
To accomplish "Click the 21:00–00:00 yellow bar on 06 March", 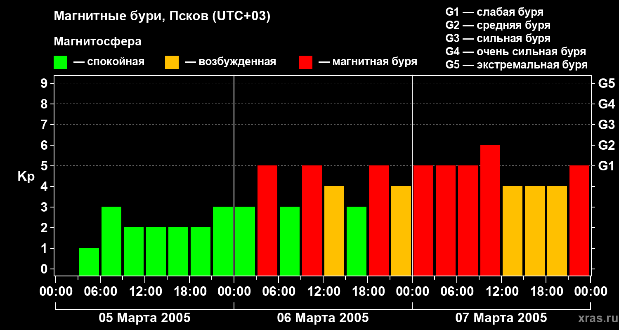I will click(x=401, y=231).
